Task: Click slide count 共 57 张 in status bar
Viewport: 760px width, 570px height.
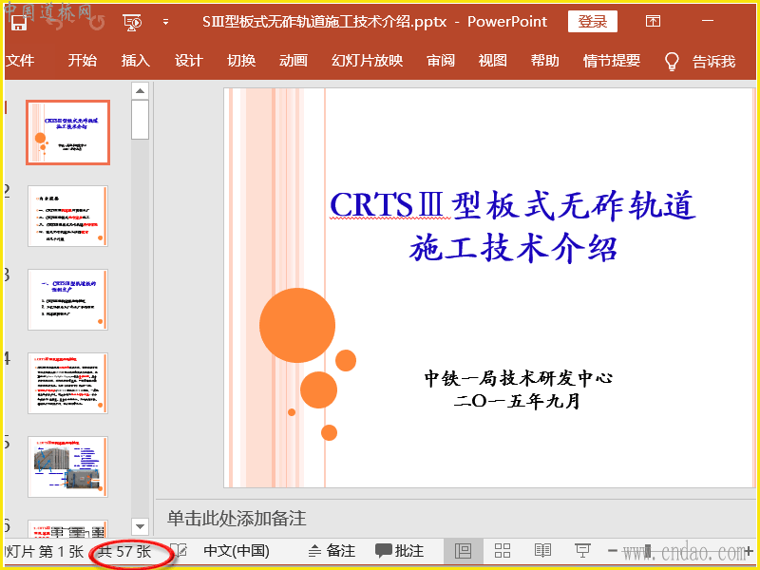Action: pyautogui.click(x=124, y=551)
